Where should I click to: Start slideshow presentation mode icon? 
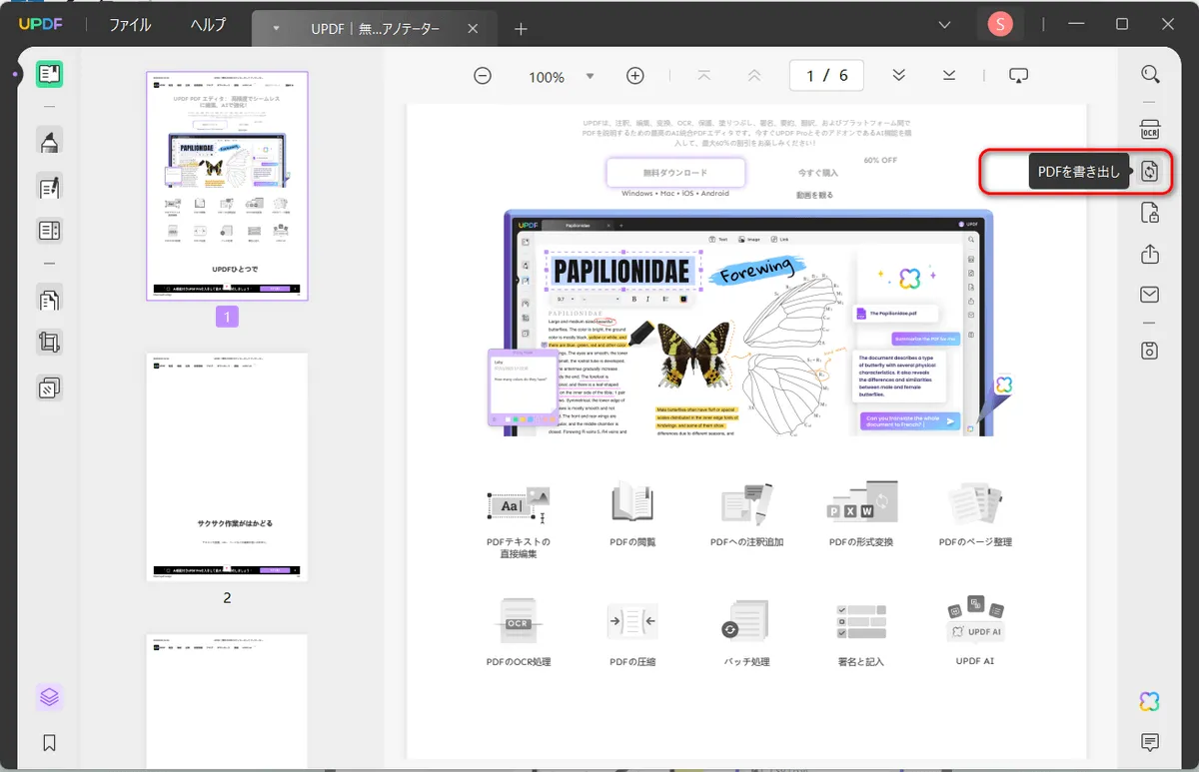(1018, 76)
